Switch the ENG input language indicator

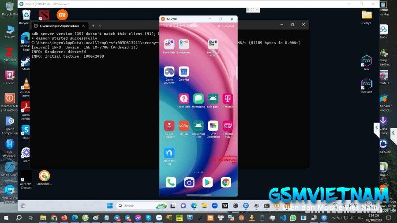[360, 218]
